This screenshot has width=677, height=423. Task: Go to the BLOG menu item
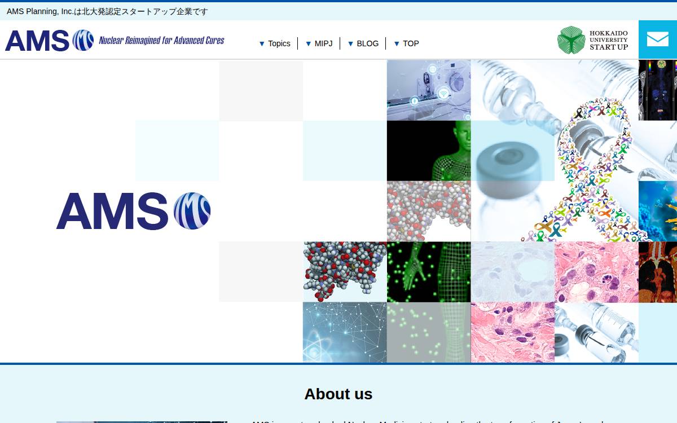[x=363, y=43]
